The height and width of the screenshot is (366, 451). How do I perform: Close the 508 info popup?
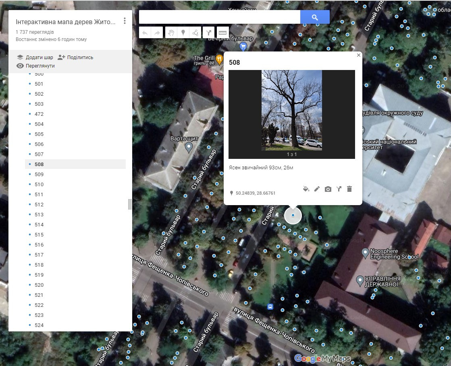[x=358, y=55]
